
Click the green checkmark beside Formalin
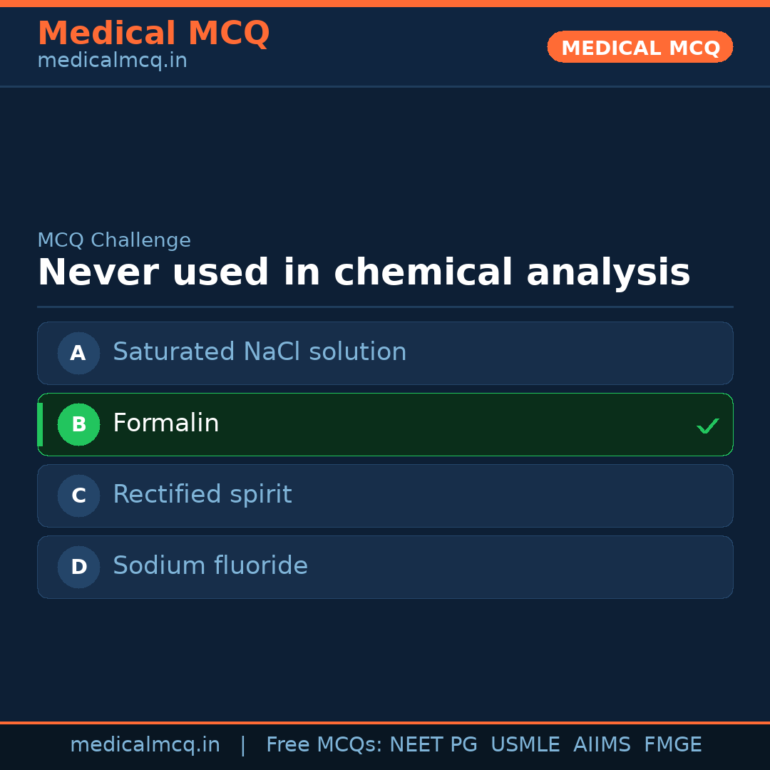point(707,426)
